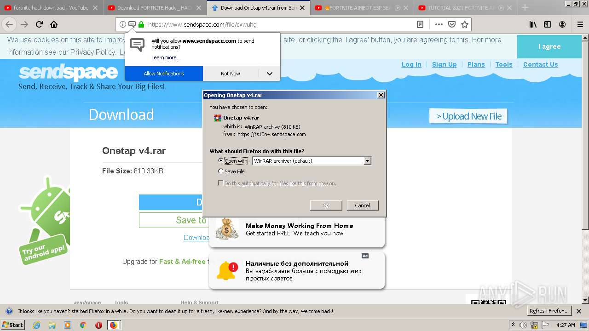Close the Opening Onetap v4.rar dialog
This screenshot has width=589, height=331.
coord(381,95)
